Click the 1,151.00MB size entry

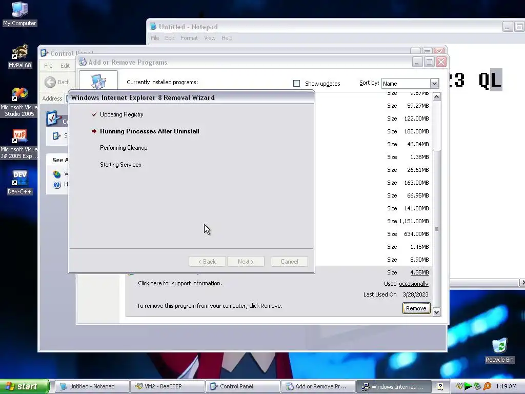point(414,221)
